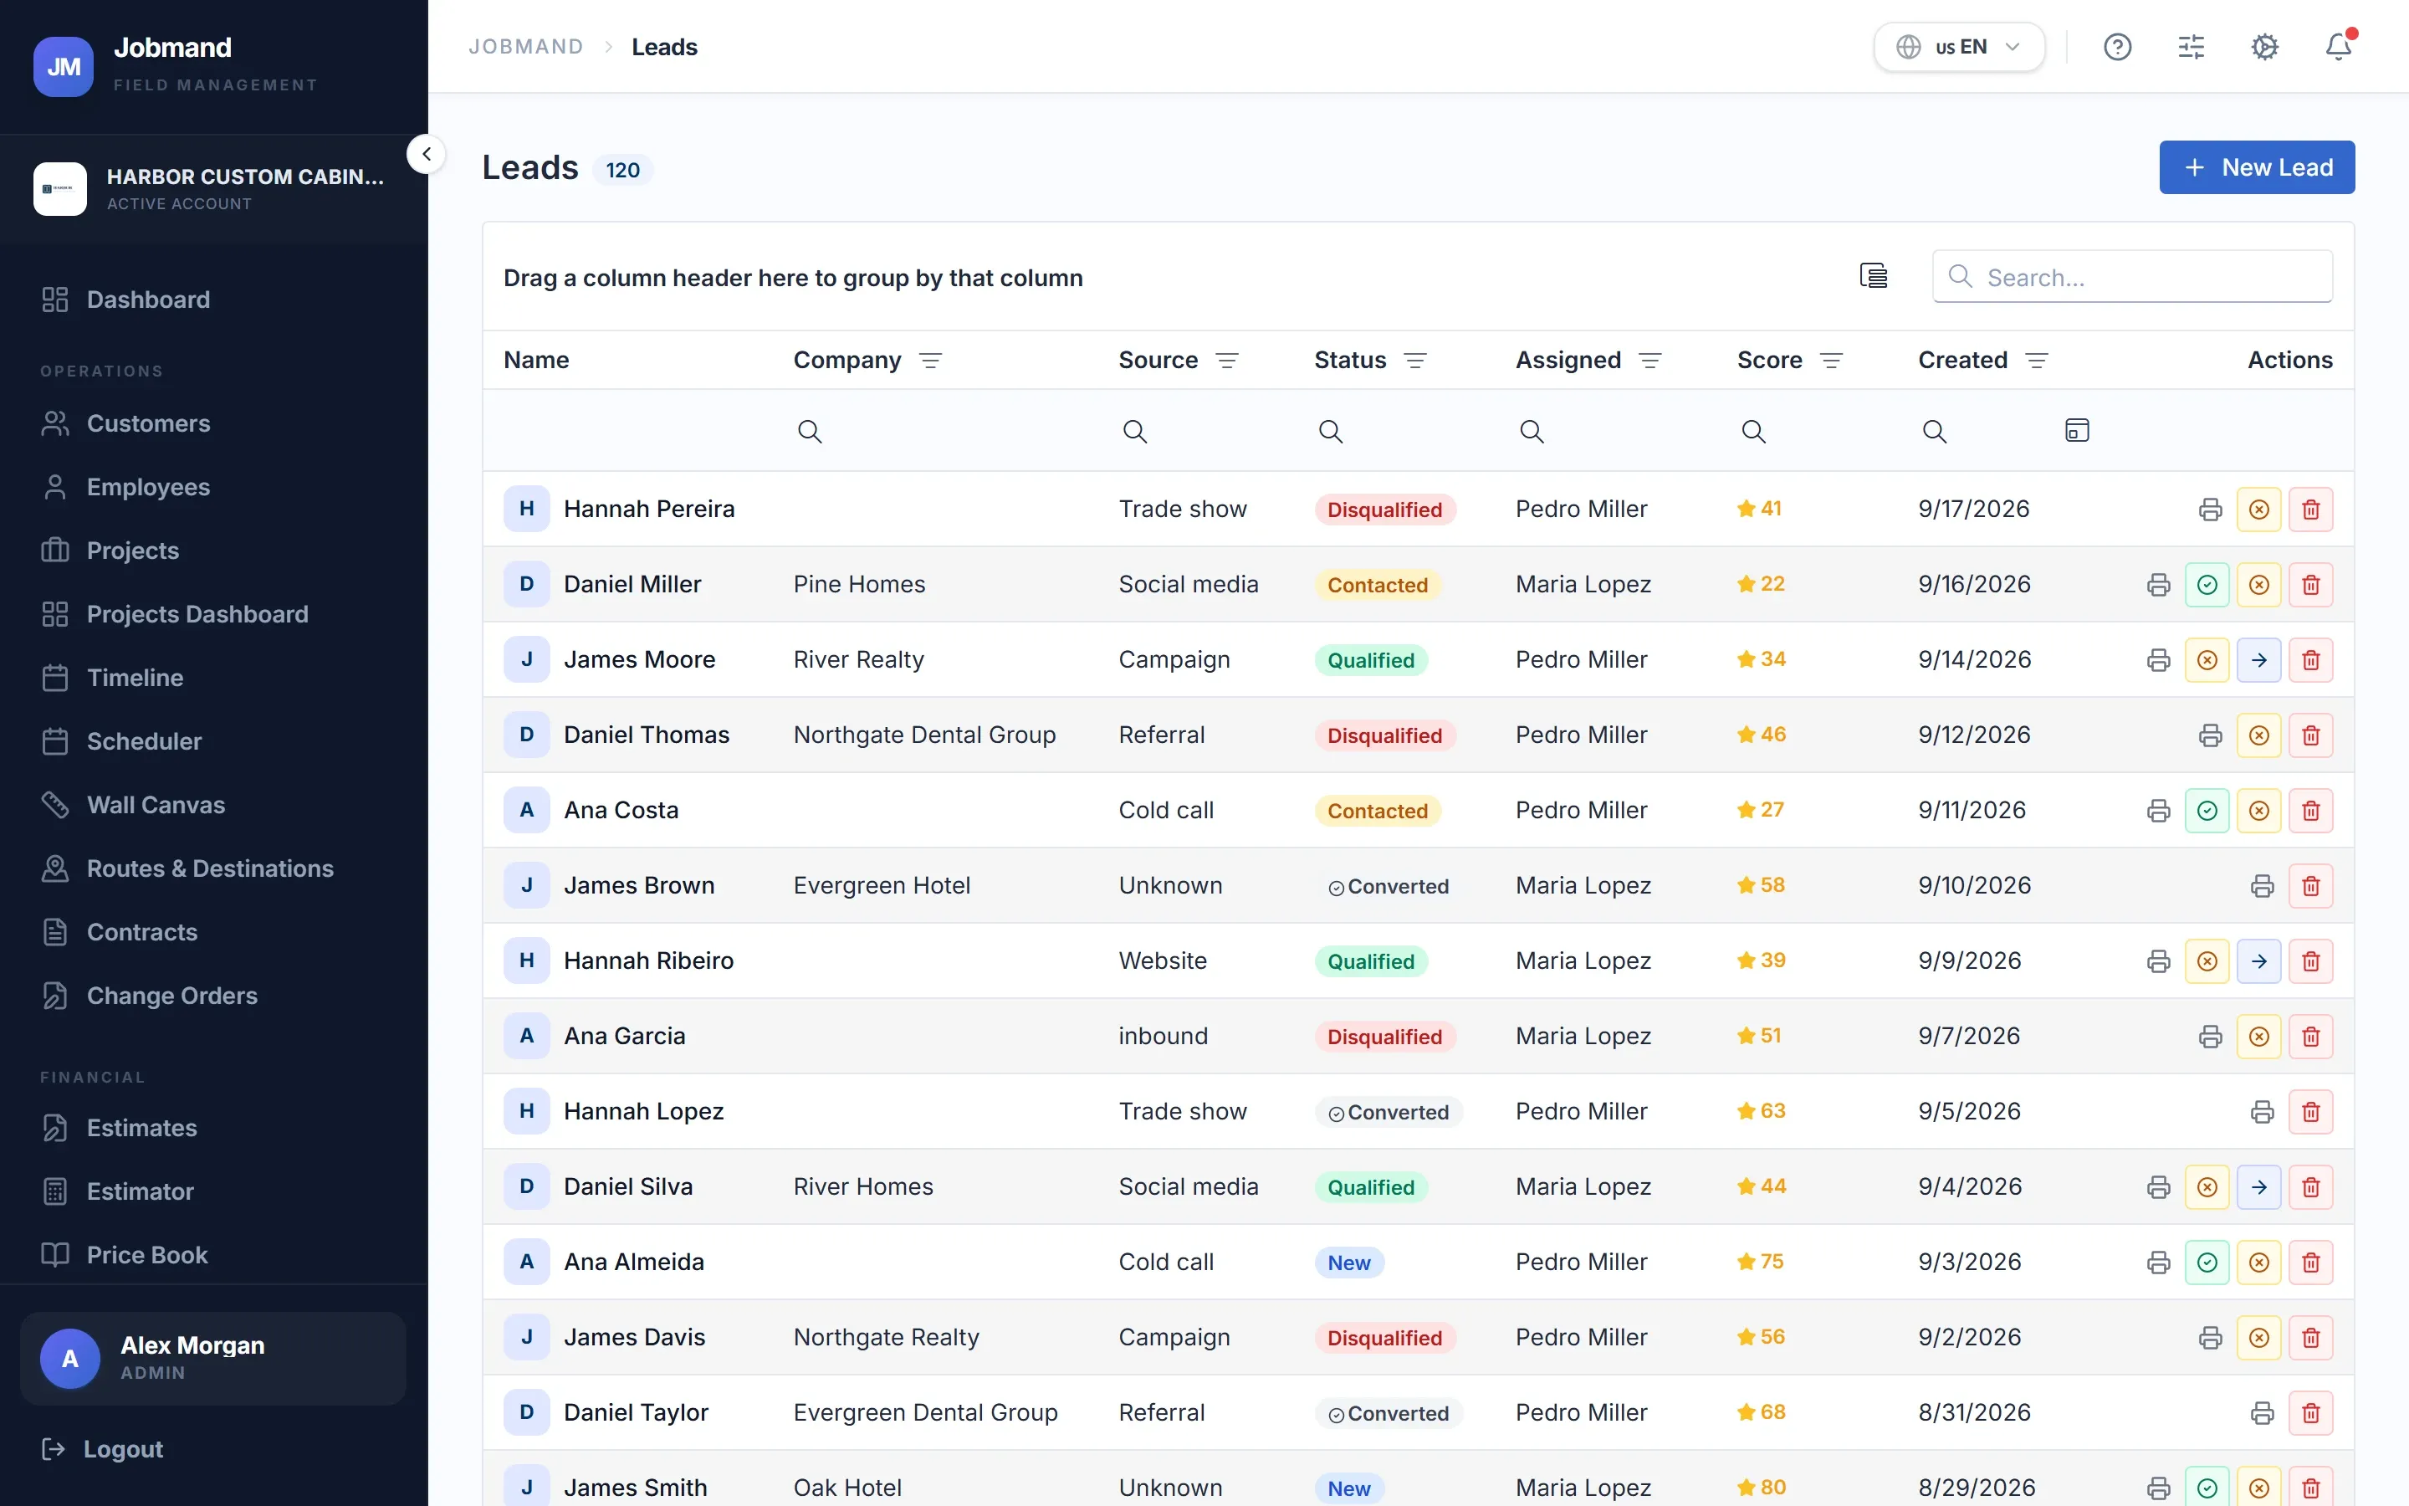Viewport: 2409px width, 1506px height.
Task: Click the Northgate Dental Group company cell
Action: click(923, 735)
